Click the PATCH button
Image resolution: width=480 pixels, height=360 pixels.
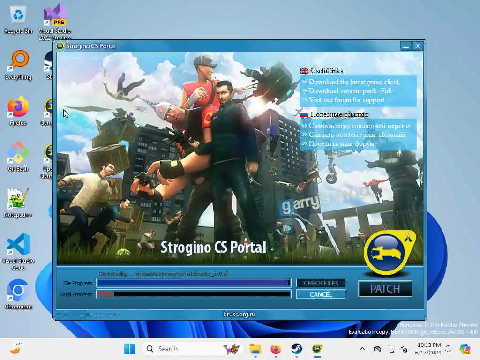click(x=385, y=288)
